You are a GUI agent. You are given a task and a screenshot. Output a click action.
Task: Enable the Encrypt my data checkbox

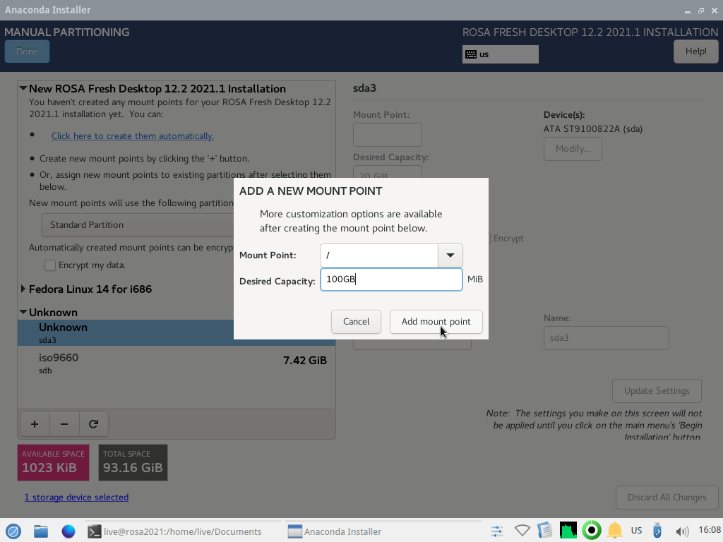pyautogui.click(x=50, y=265)
